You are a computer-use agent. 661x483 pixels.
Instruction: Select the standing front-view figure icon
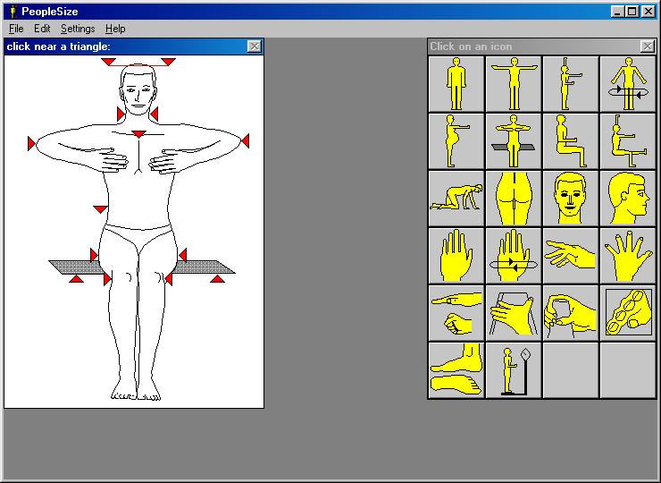456,84
